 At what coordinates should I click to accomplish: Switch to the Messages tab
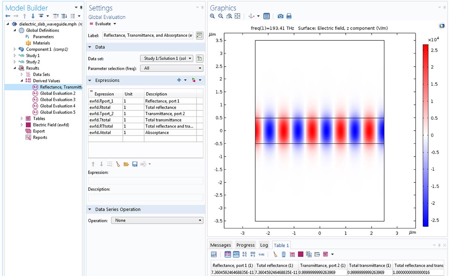click(220, 245)
